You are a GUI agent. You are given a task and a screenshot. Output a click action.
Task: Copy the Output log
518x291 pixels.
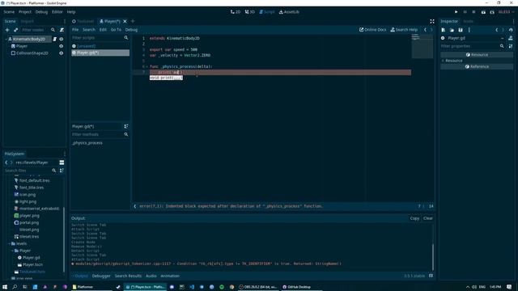(414, 218)
